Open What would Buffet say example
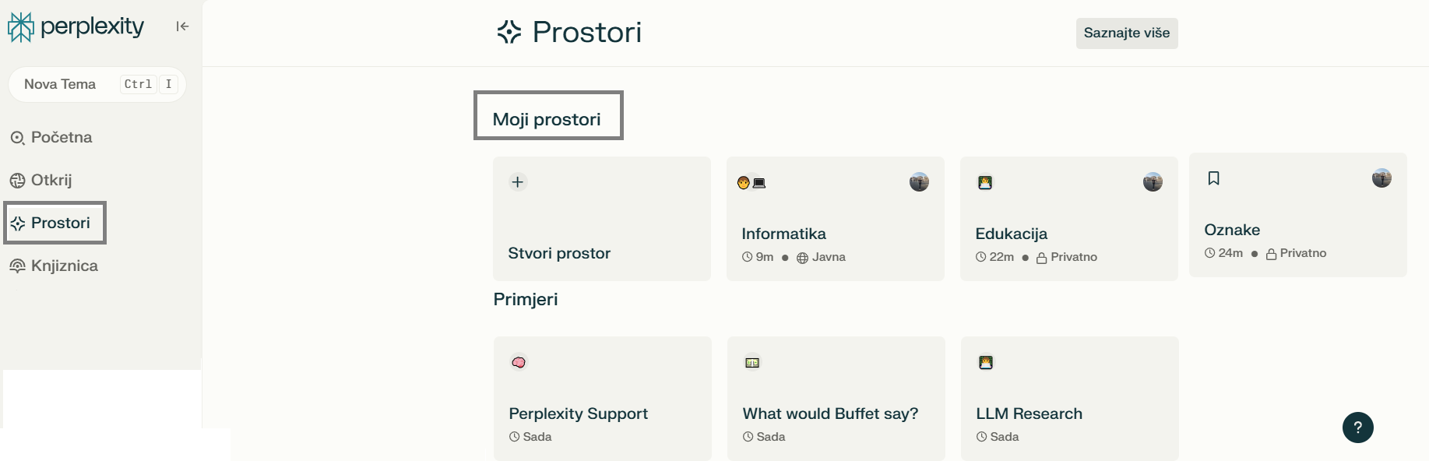Viewport: 1429px width, 461px height. click(x=830, y=413)
